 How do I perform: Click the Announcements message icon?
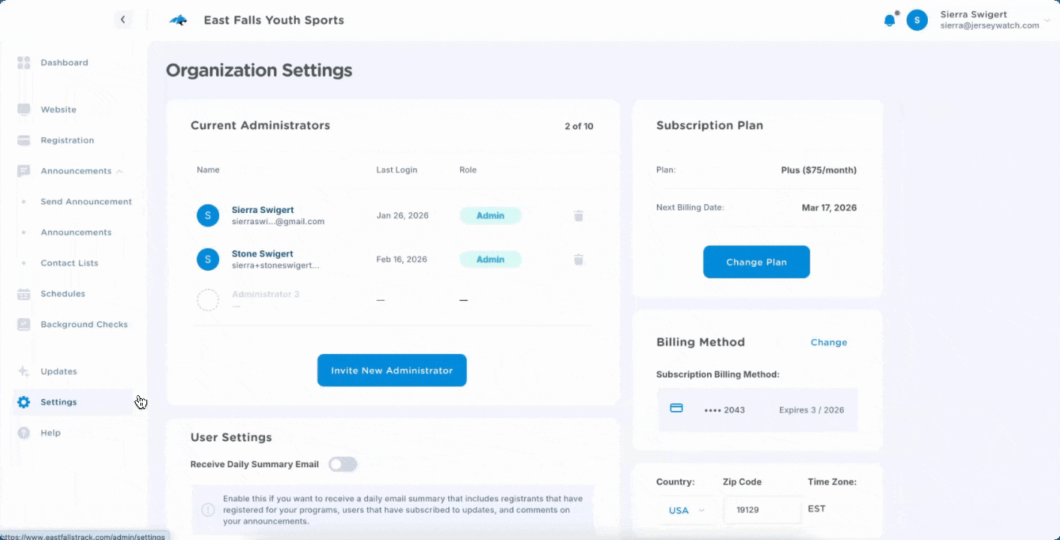[24, 171]
